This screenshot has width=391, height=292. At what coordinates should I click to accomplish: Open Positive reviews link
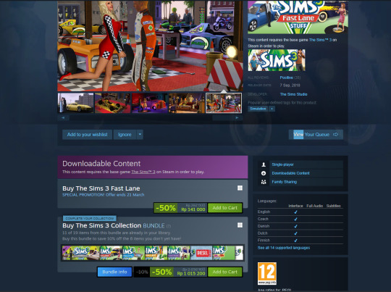click(x=286, y=78)
